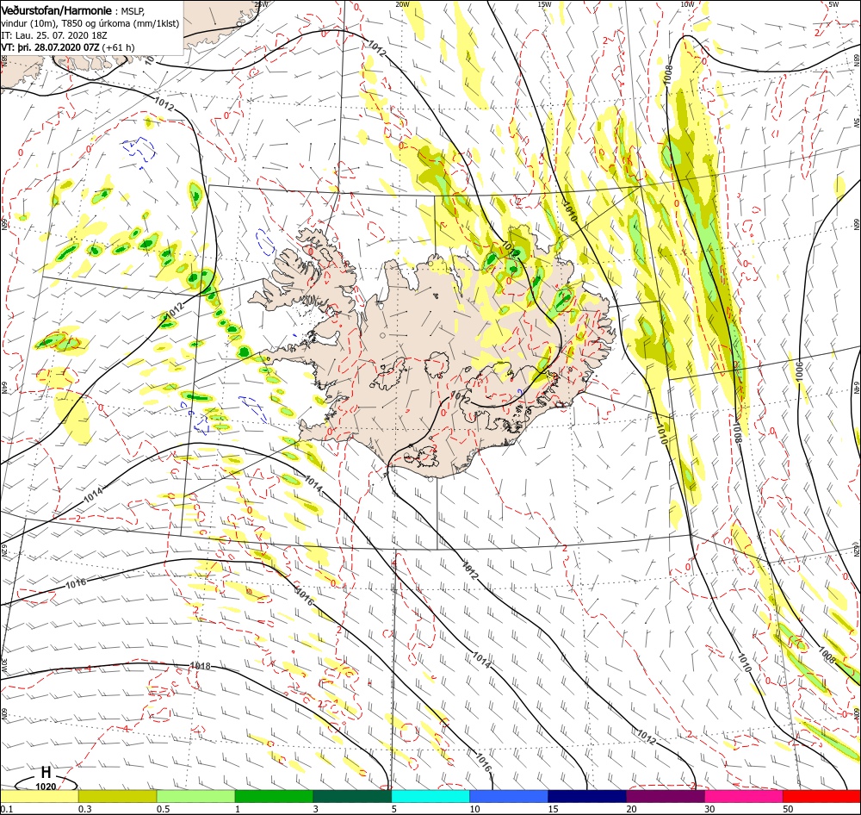Click the blue 10–15 legend color band
Image resolution: width=861 pixels, height=815 pixels.
click(x=509, y=796)
